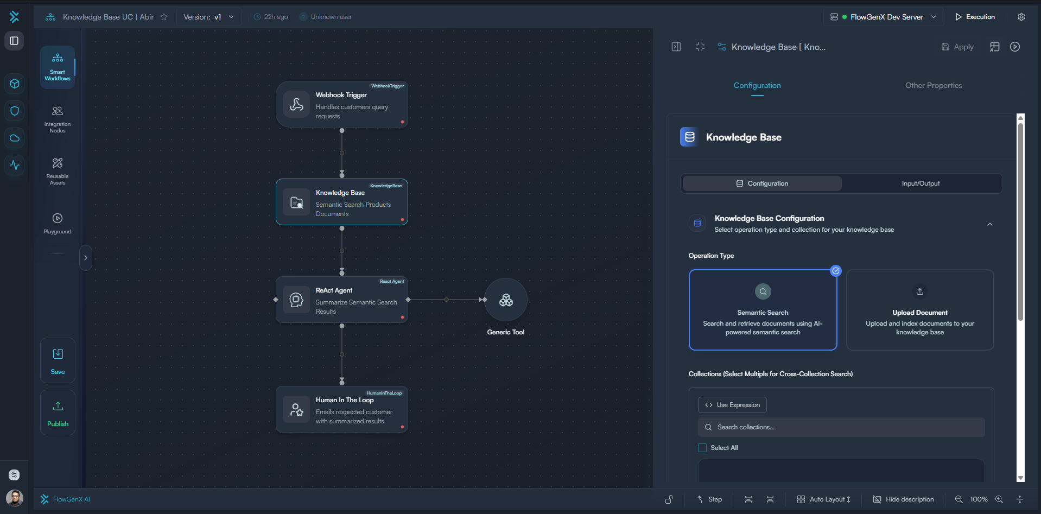Open the Playground
Image resolution: width=1041 pixels, height=514 pixels.
pyautogui.click(x=58, y=223)
